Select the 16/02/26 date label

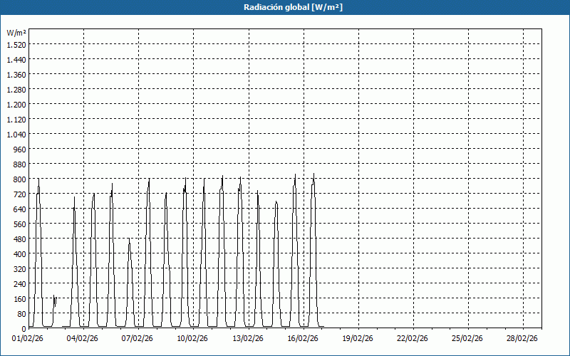(303, 339)
